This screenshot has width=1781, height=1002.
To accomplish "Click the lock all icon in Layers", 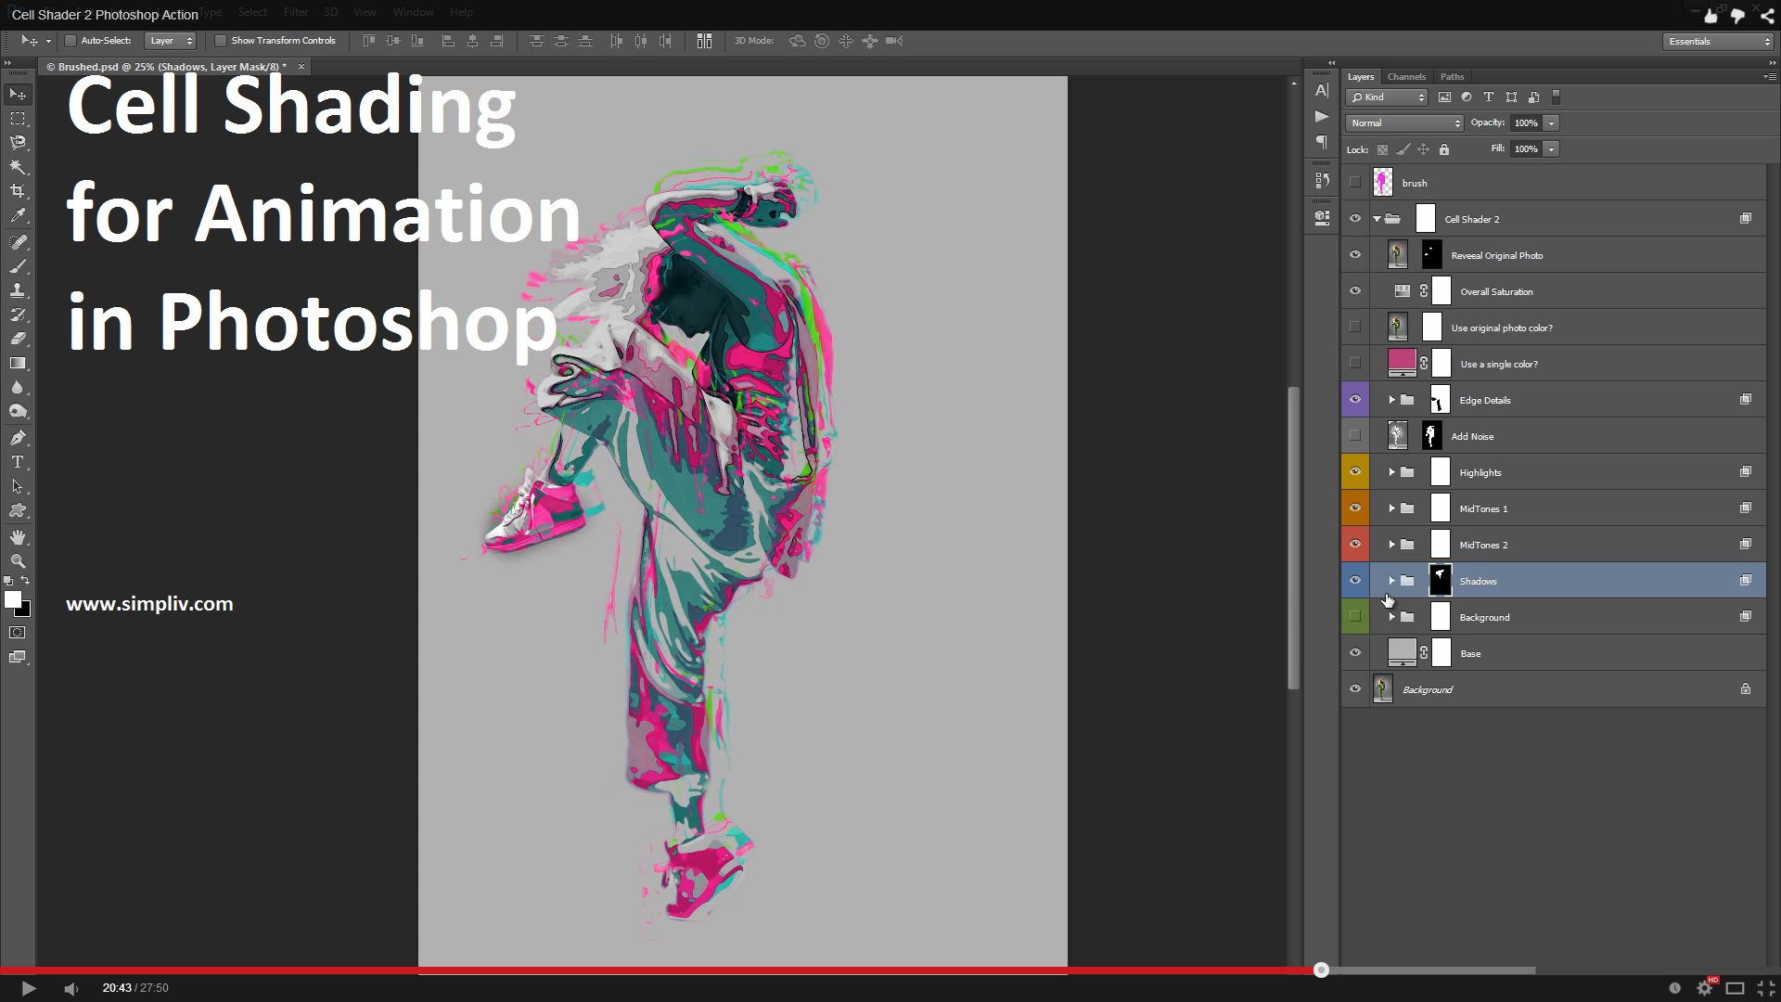I will [x=1444, y=149].
